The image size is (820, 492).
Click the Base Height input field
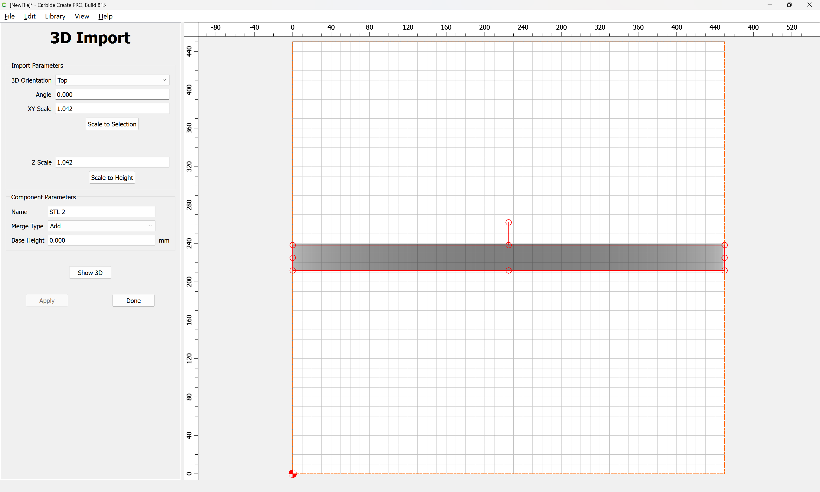click(x=101, y=240)
